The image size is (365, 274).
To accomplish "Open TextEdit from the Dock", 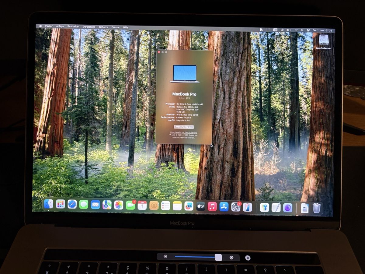I will (x=276, y=208).
